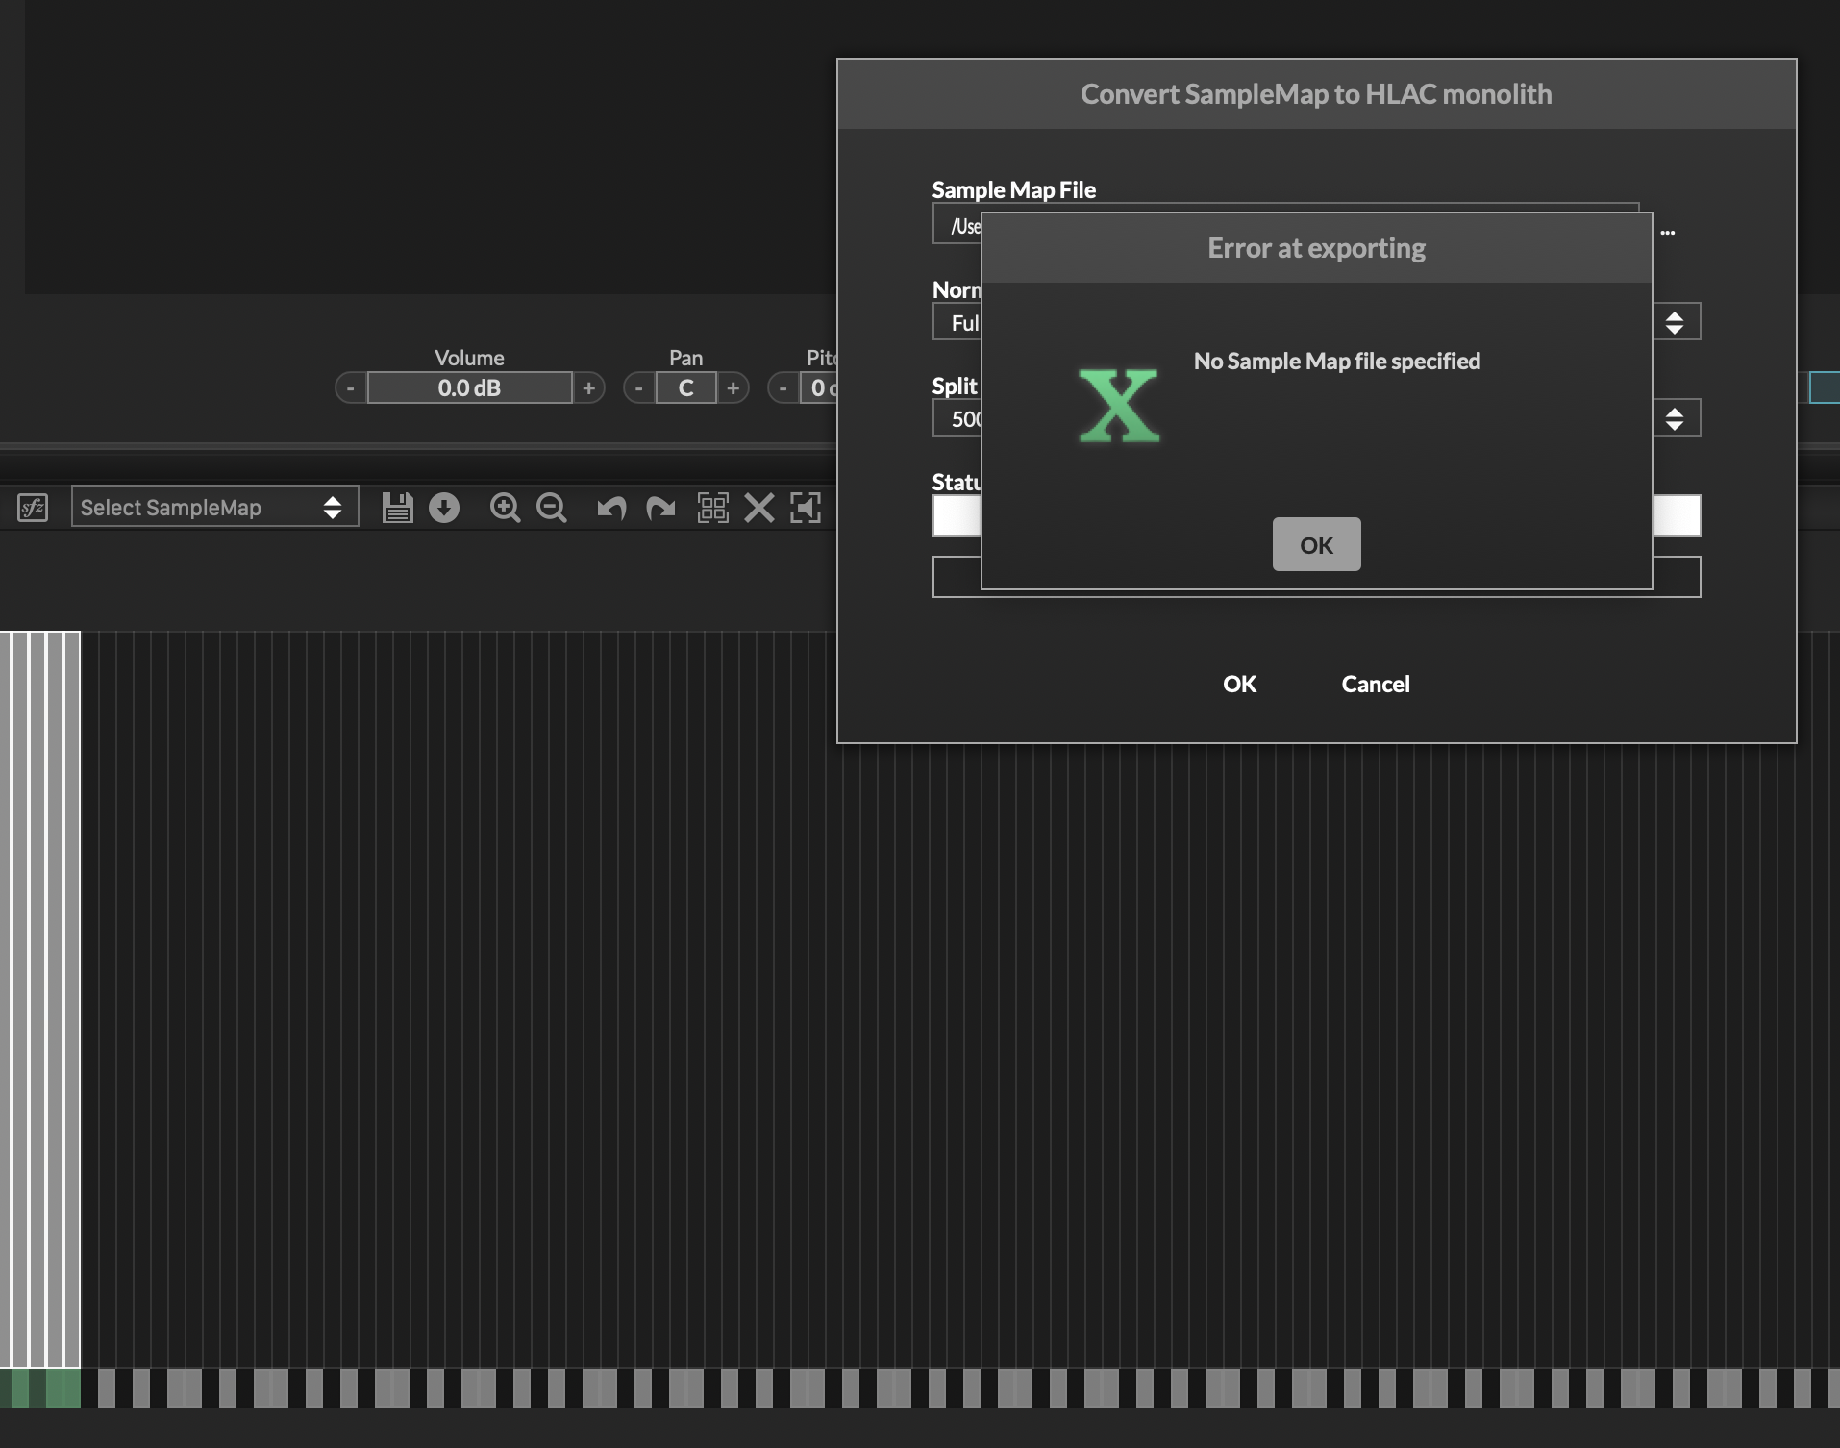Undo the last sample map action
Image resolution: width=1840 pixels, height=1448 pixels.
coord(611,507)
